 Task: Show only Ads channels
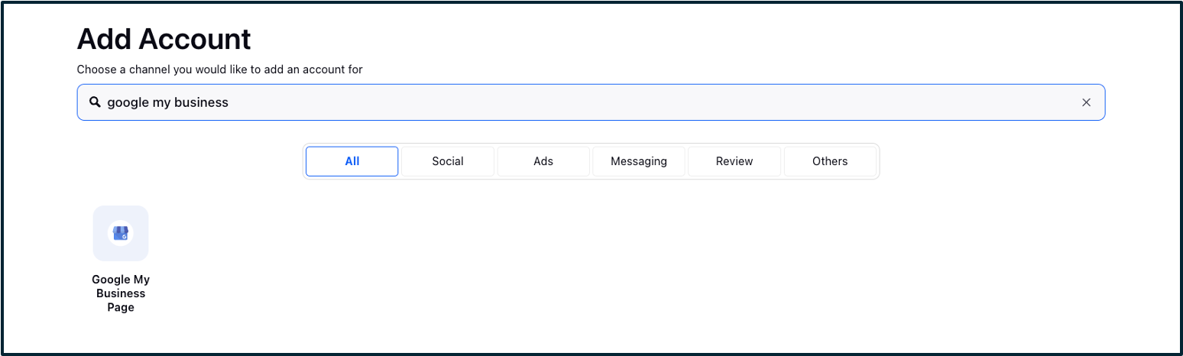pos(543,161)
